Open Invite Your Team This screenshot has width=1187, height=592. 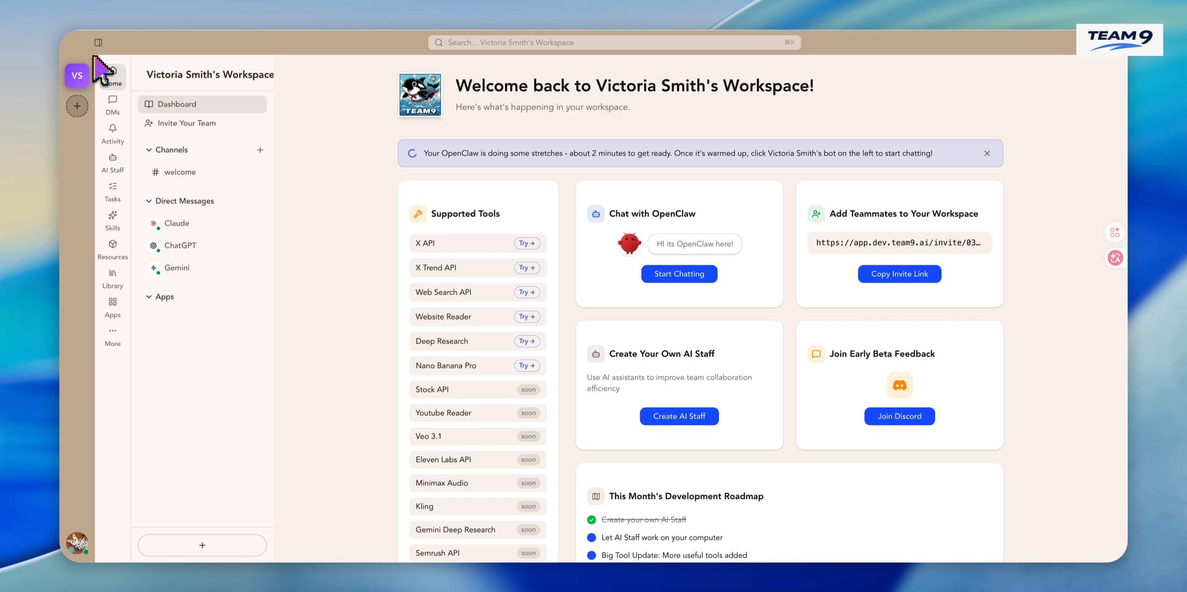[202, 124]
